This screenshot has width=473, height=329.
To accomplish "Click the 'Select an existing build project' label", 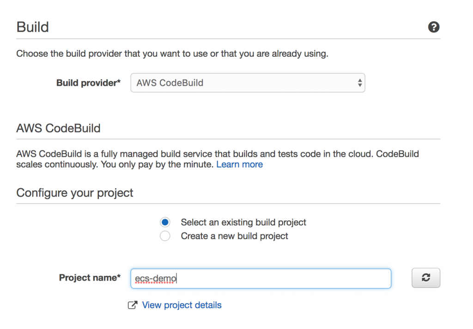I will (243, 222).
